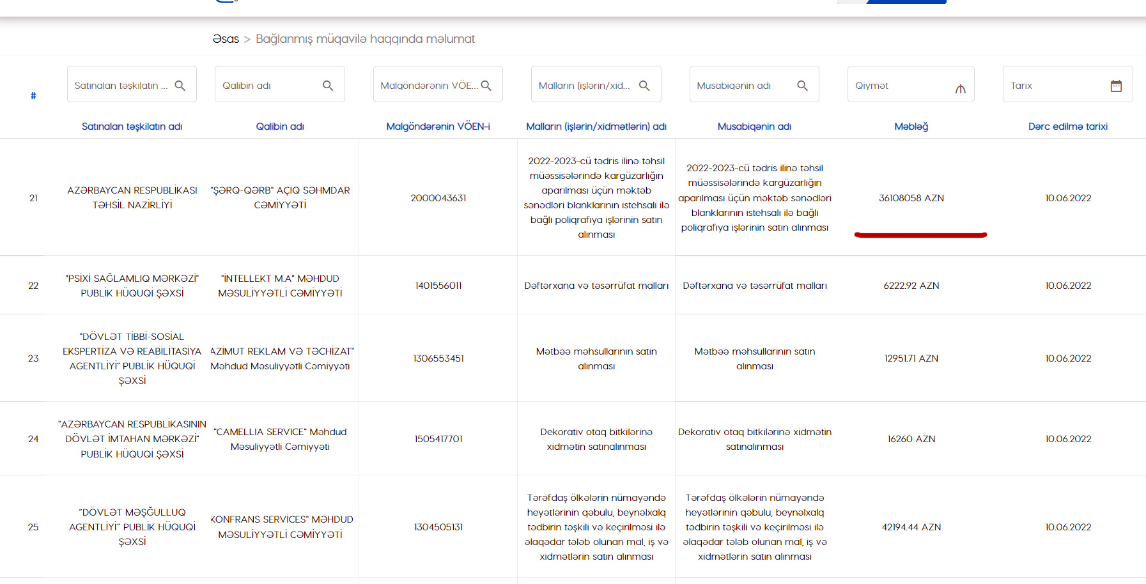The image size is (1146, 584).
Task: Click magnifier icon in Qalibin adı filter
Action: pos(328,86)
